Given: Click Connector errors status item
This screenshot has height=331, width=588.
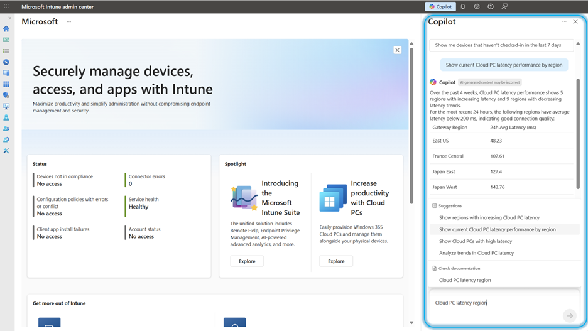Looking at the screenshot, I should click(146, 180).
